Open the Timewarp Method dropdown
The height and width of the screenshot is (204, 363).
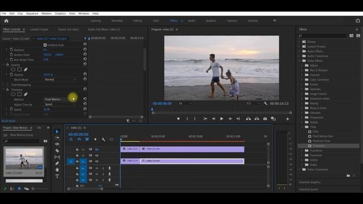point(61,99)
